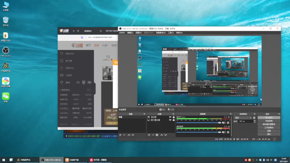Image resolution: width=290 pixels, height=163 pixels.
Task: Click the back arrow in Douyu window
Action: pyautogui.click(x=74, y=31)
